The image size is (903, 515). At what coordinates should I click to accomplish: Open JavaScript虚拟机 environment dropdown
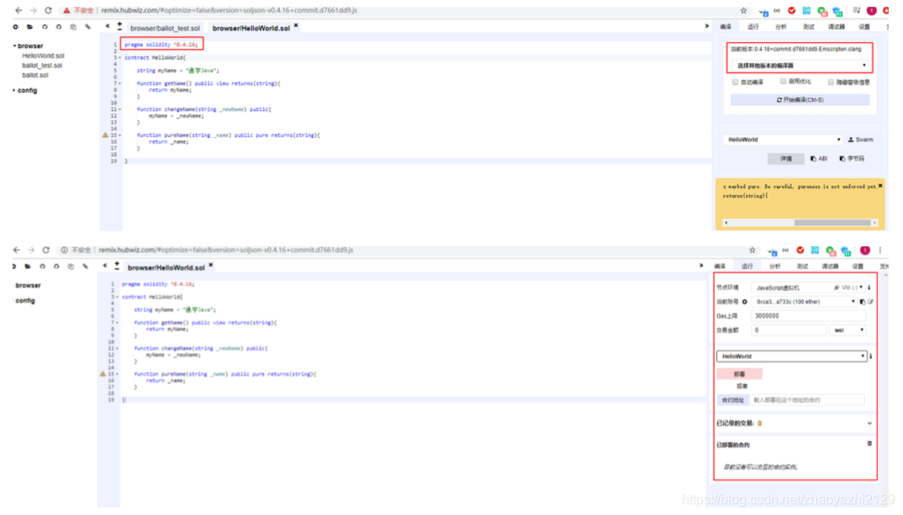click(807, 287)
